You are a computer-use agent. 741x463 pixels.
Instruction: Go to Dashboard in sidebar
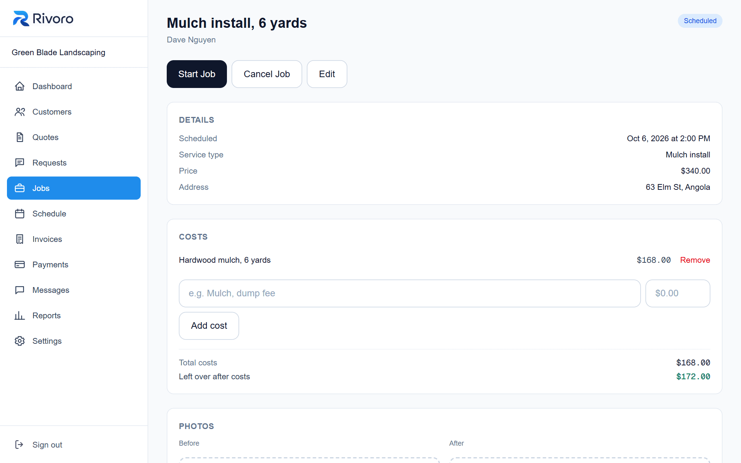click(74, 86)
